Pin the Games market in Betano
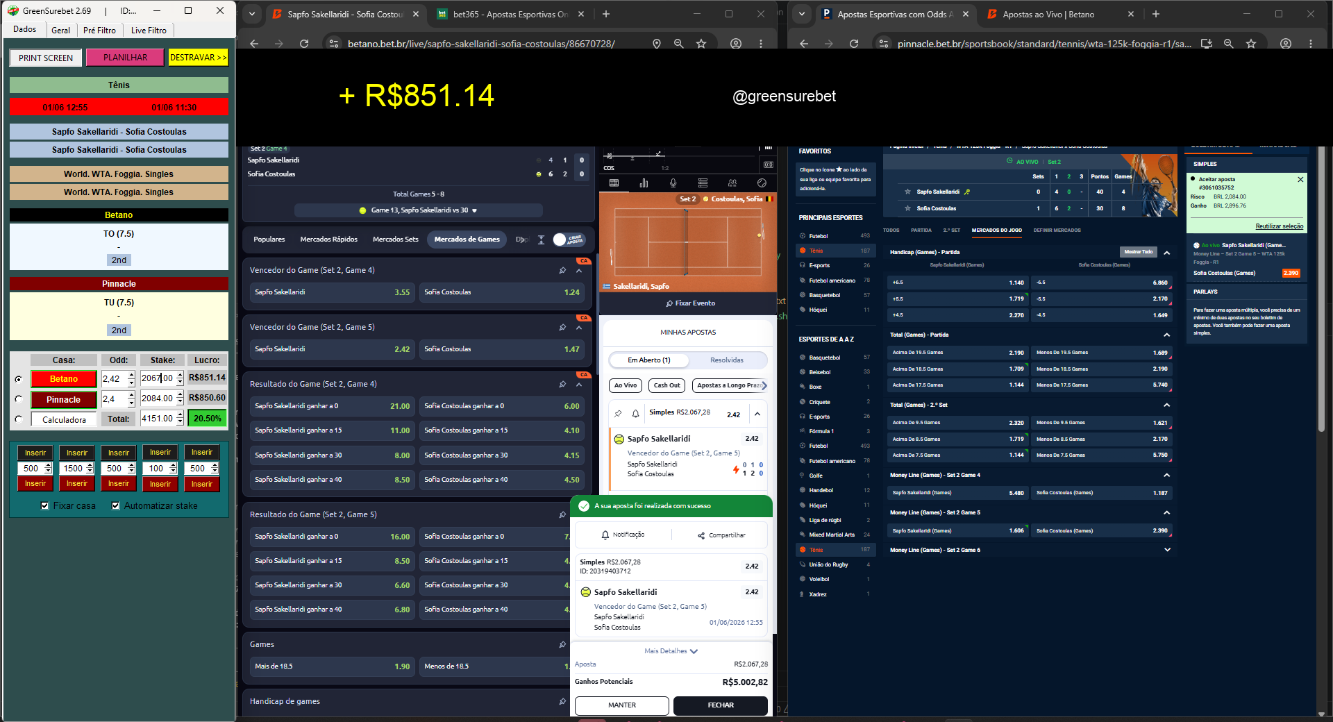The image size is (1333, 722). tap(562, 644)
